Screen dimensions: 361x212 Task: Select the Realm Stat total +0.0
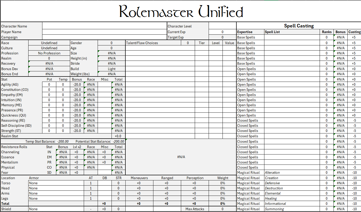[118, 136]
